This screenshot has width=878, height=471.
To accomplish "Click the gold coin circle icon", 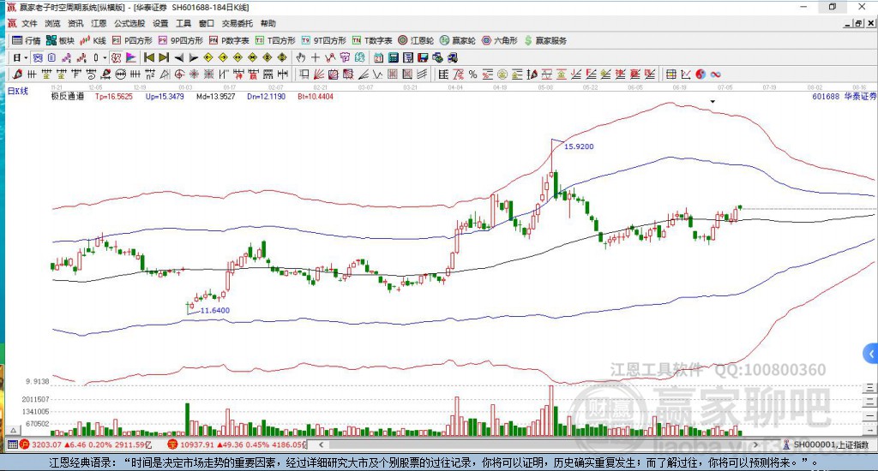I will coord(502,74).
